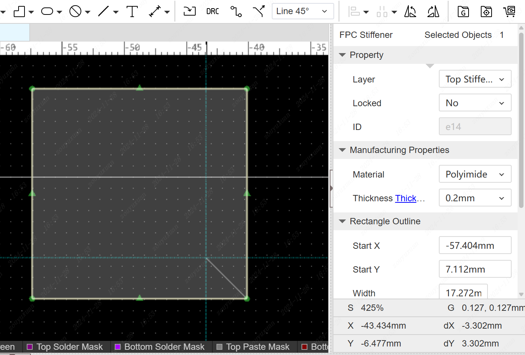The height and width of the screenshot is (355, 525).
Task: Open the Thickness help link
Action: pyautogui.click(x=406, y=198)
